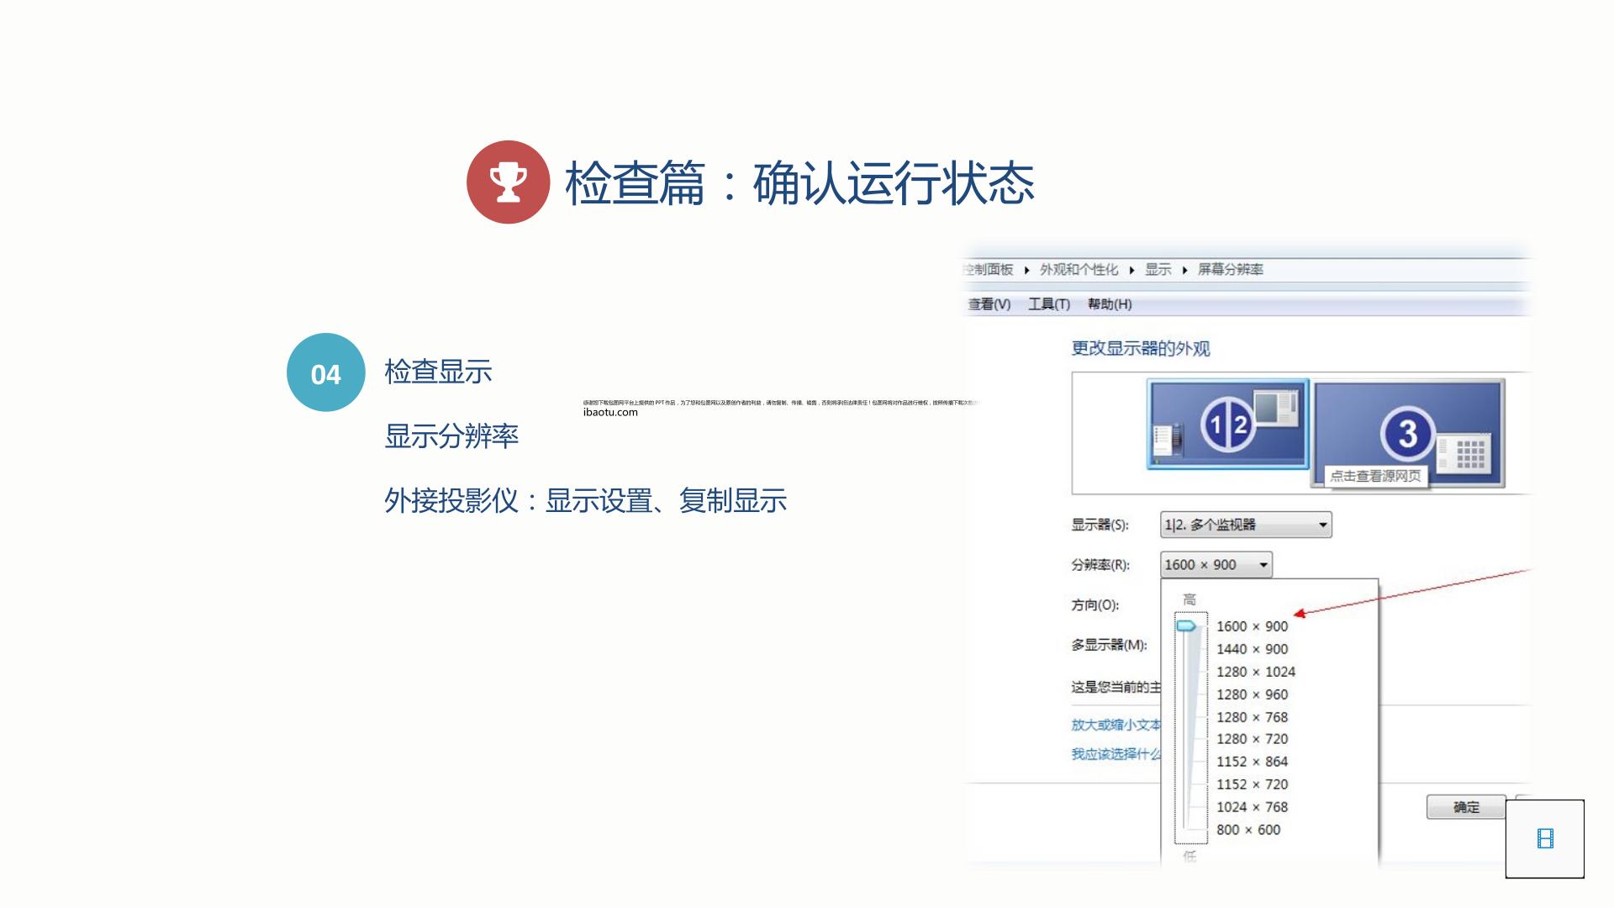Open the 显示器 multiple monitors dropdown

click(1246, 525)
